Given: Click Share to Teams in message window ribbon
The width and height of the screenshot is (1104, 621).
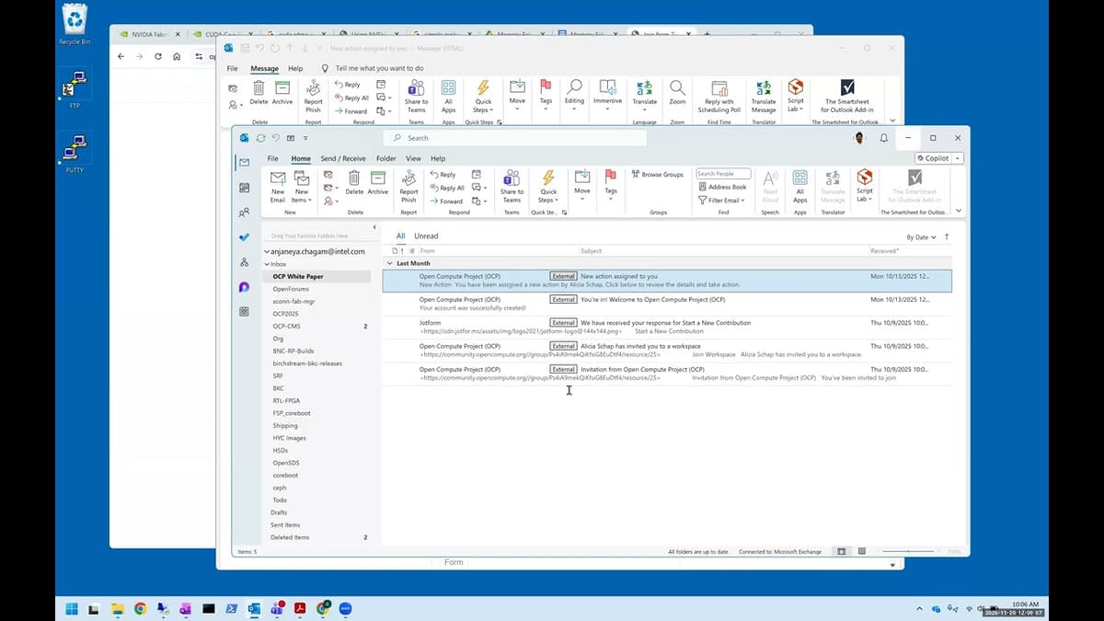Looking at the screenshot, I should coord(416,95).
